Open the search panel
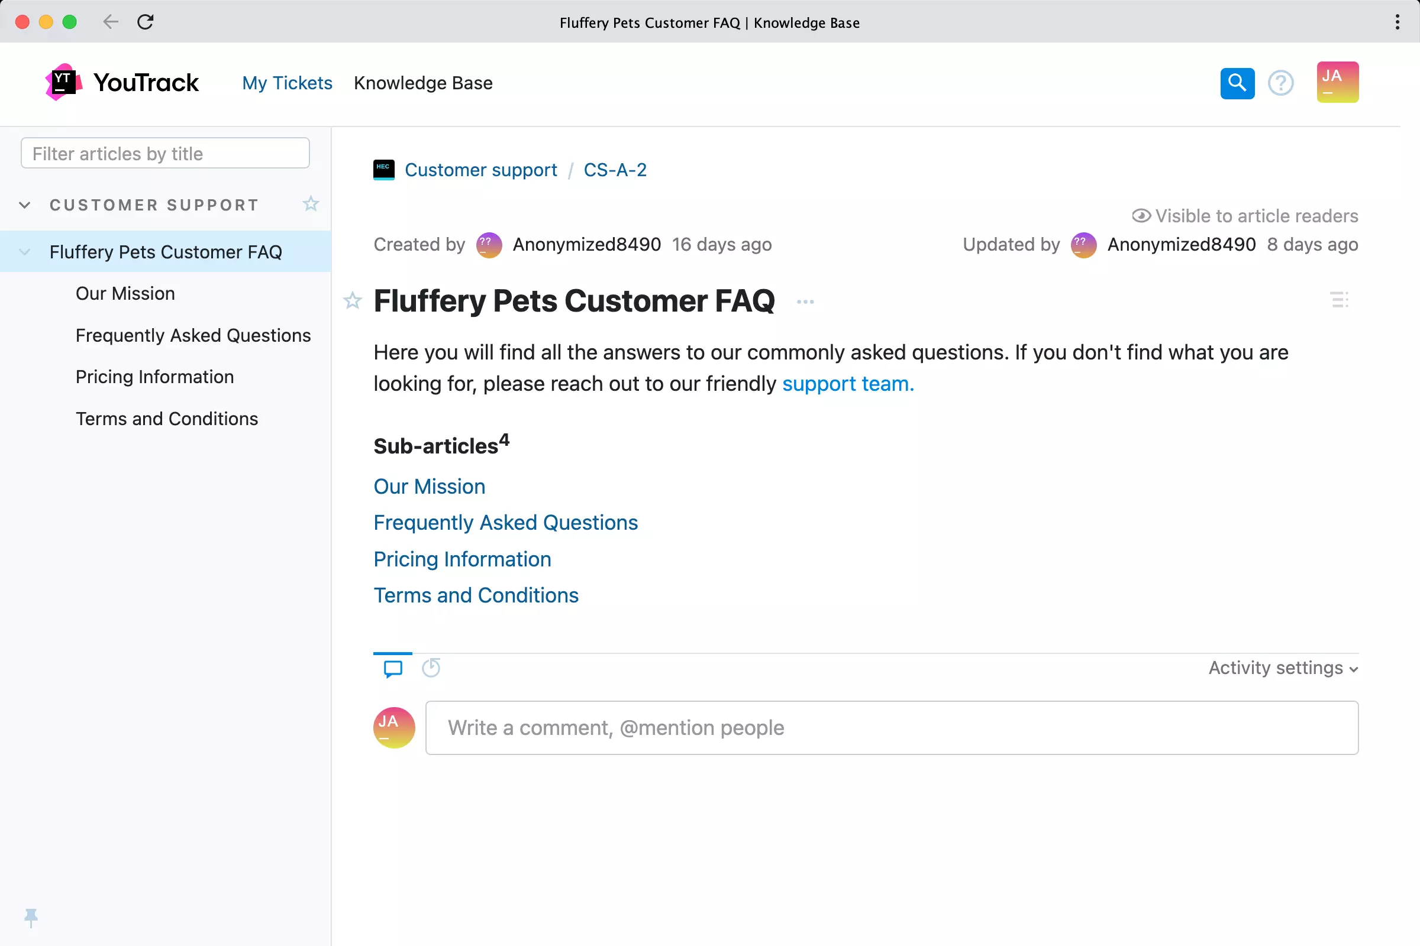The image size is (1420, 946). click(x=1237, y=83)
